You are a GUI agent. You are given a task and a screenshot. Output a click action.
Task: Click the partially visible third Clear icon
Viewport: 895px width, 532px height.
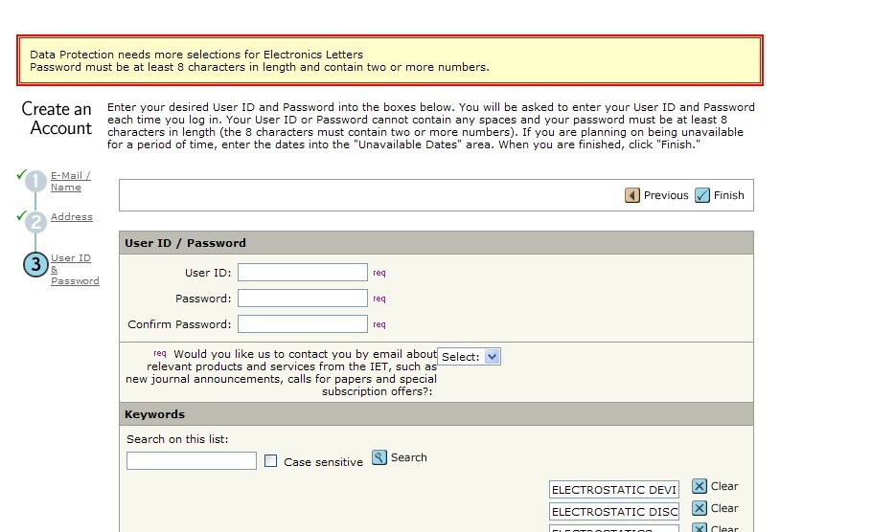coord(700,527)
